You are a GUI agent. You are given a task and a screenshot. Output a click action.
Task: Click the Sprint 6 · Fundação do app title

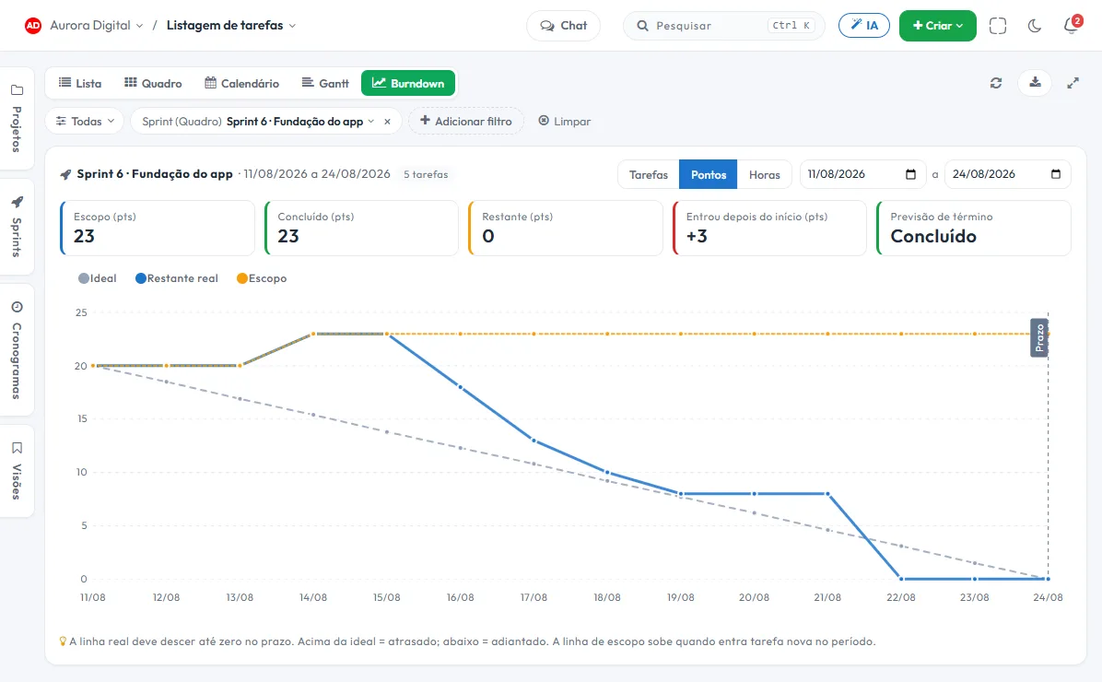(x=155, y=173)
